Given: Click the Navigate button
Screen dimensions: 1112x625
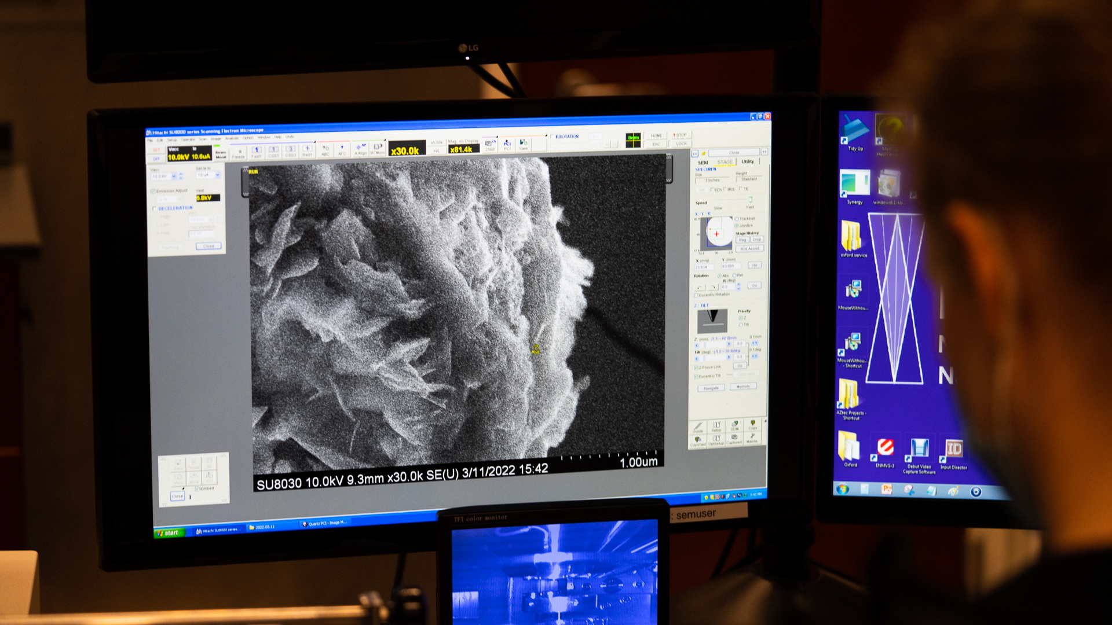Looking at the screenshot, I should 711,388.
